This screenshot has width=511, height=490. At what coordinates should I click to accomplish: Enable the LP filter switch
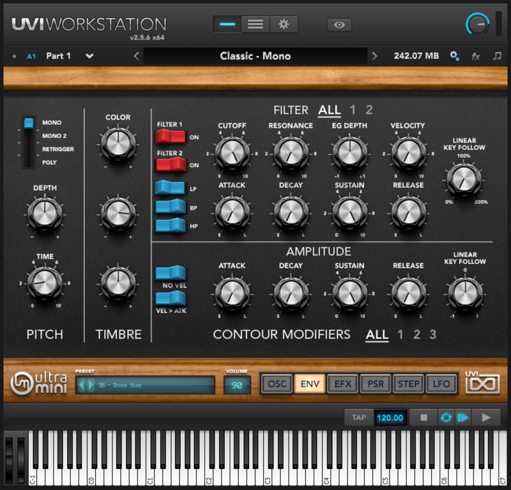170,188
